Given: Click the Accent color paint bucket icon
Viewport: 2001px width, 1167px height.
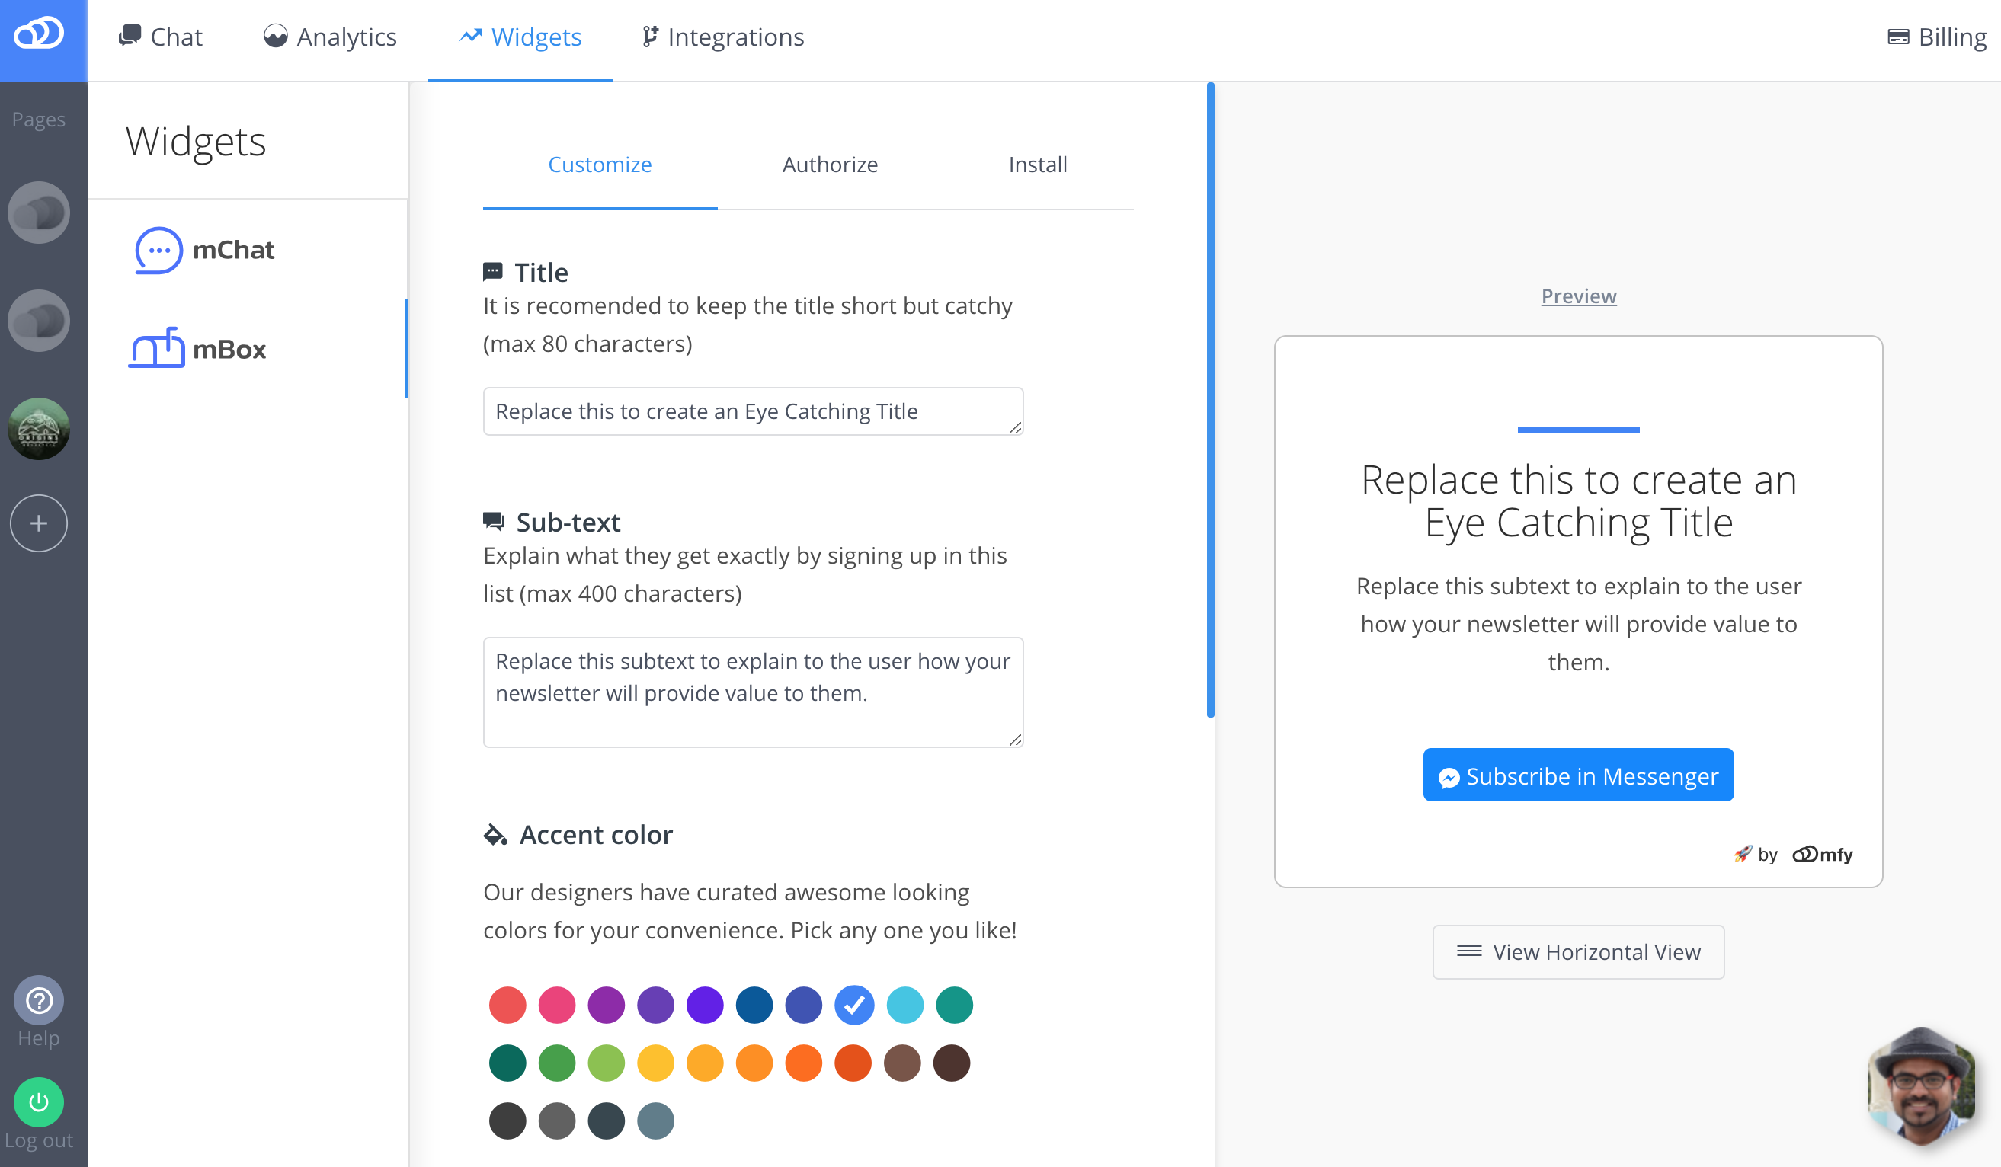Looking at the screenshot, I should [495, 834].
